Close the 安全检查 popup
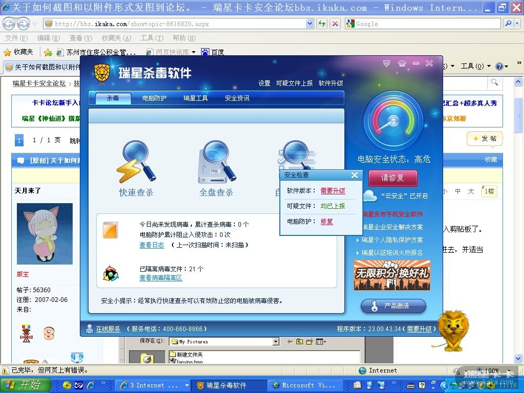Viewport: 524px width, 393px height. click(355, 175)
